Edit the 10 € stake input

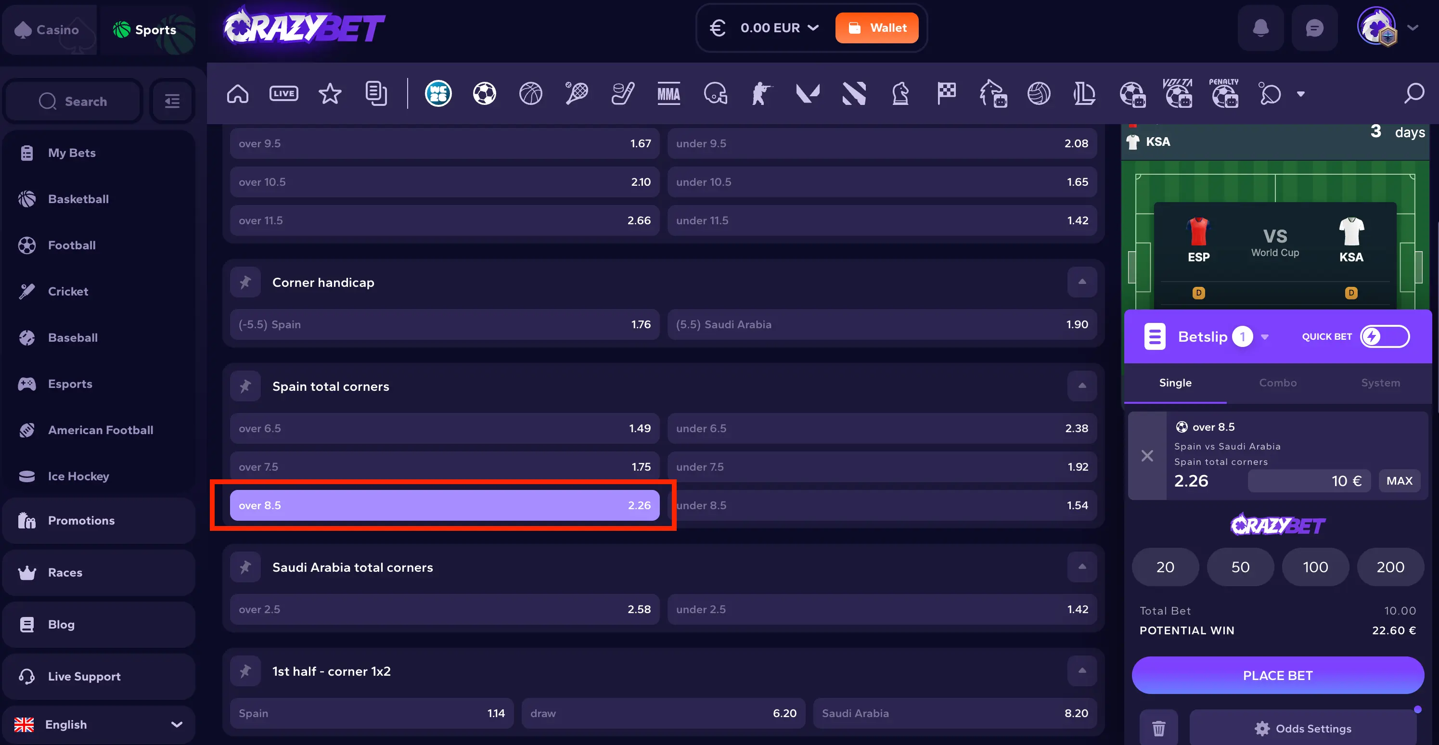1309,480
